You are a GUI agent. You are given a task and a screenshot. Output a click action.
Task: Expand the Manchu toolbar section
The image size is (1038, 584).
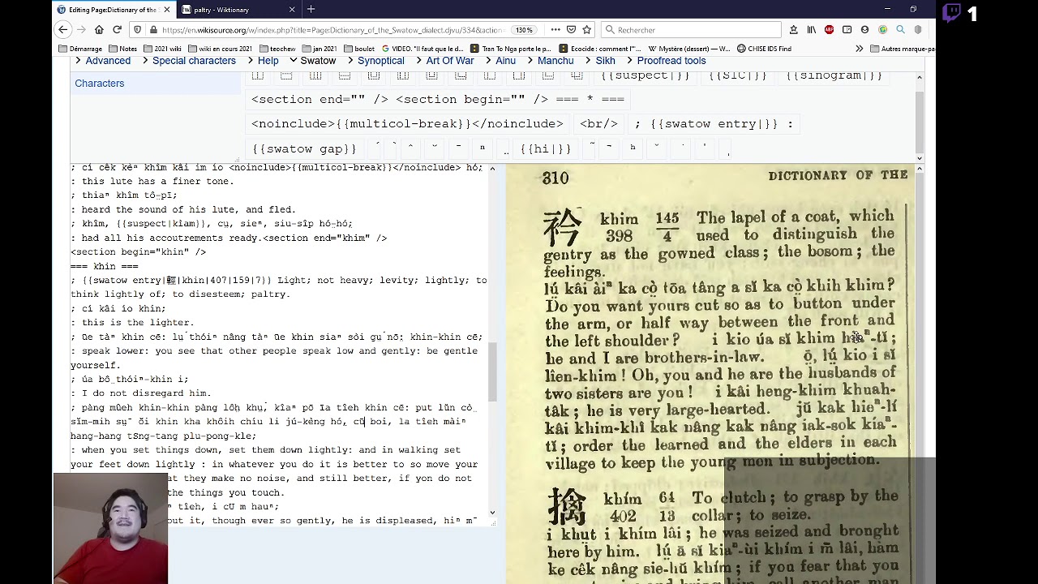(550, 61)
